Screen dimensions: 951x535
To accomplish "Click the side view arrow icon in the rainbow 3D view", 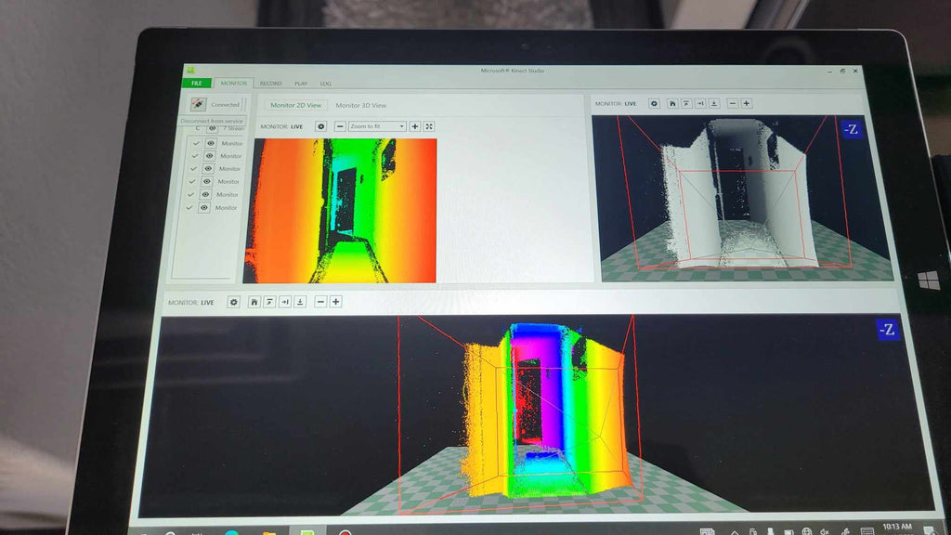I will 284,302.
